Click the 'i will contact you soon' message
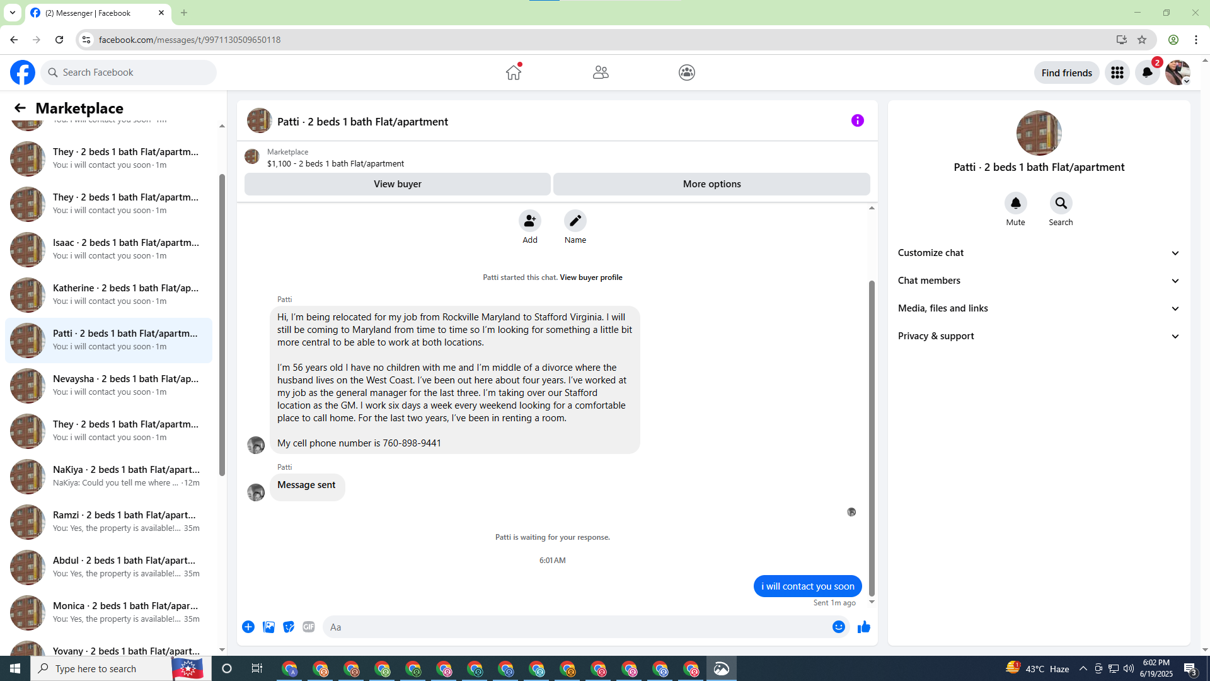The image size is (1210, 681). coord(808,586)
